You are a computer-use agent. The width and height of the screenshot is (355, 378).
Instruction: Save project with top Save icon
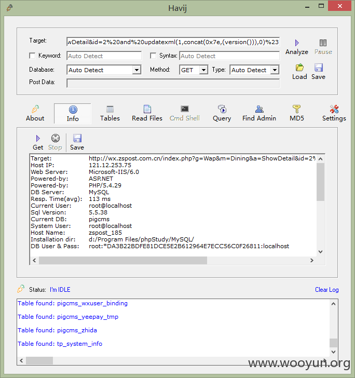pyautogui.click(x=318, y=72)
